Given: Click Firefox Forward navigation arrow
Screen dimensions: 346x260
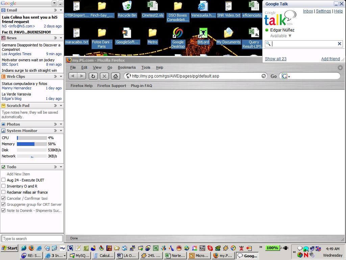Looking at the screenshot, I should [82, 76].
